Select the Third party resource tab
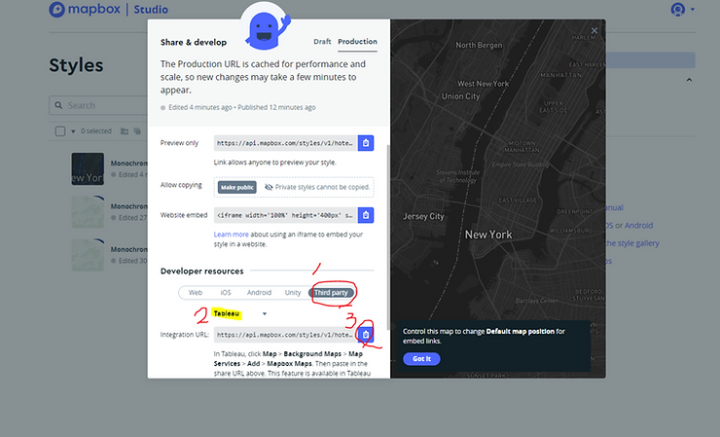 331,293
